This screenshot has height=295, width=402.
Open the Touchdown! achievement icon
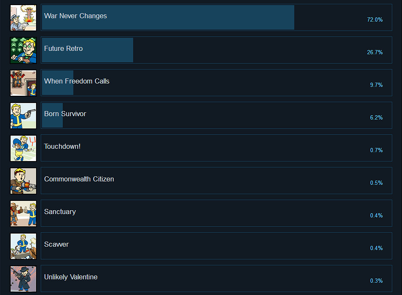point(23,148)
